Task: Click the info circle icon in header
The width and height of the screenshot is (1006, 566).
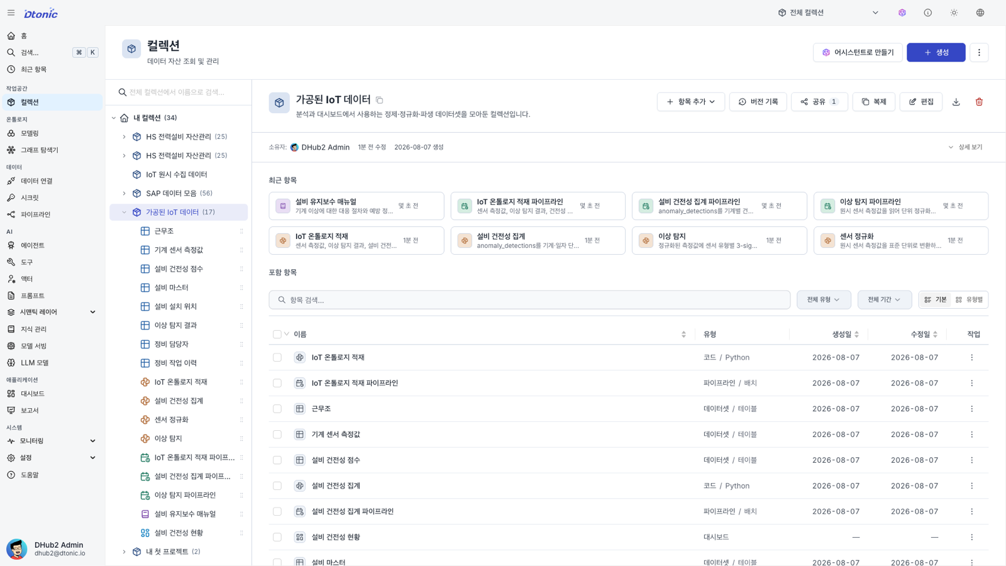Action: [928, 13]
